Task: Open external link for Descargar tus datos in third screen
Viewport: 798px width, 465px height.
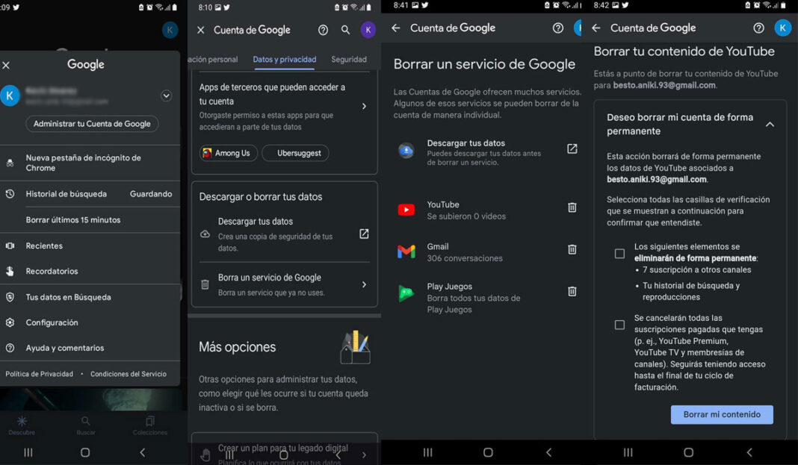Action: [x=572, y=149]
